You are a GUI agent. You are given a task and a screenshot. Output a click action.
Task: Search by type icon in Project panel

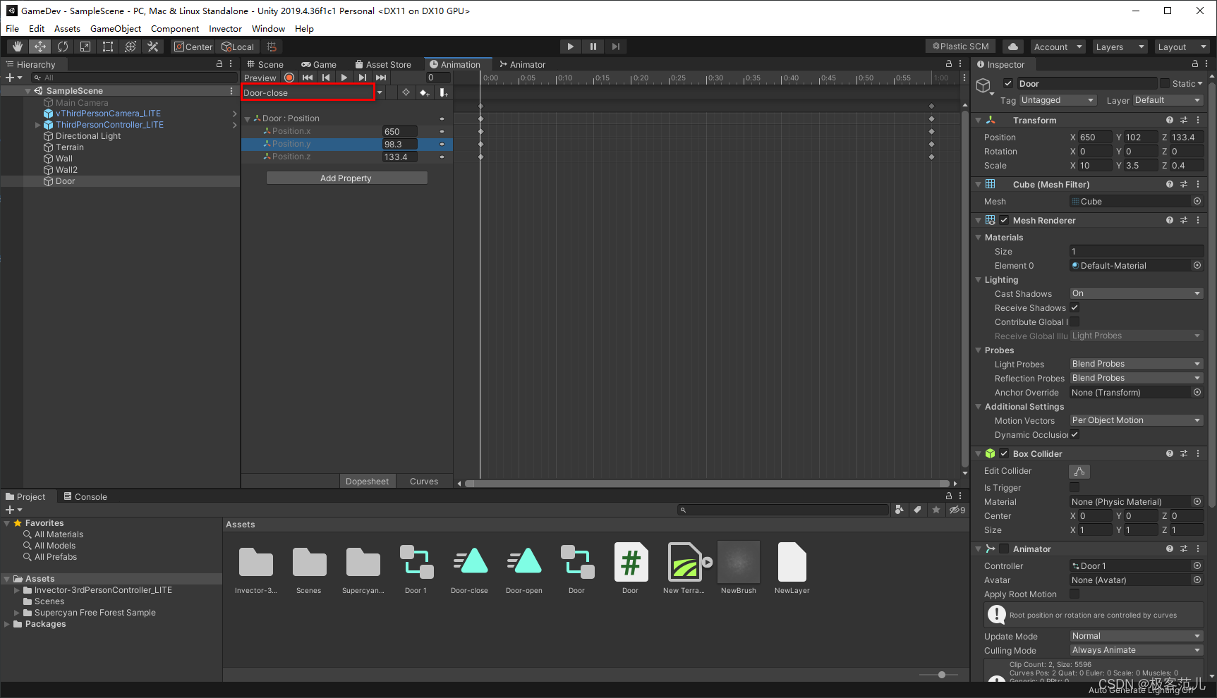(x=899, y=510)
